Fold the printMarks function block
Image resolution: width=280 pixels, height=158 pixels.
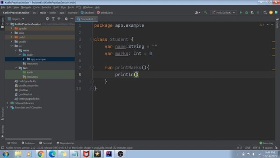(x=92, y=68)
